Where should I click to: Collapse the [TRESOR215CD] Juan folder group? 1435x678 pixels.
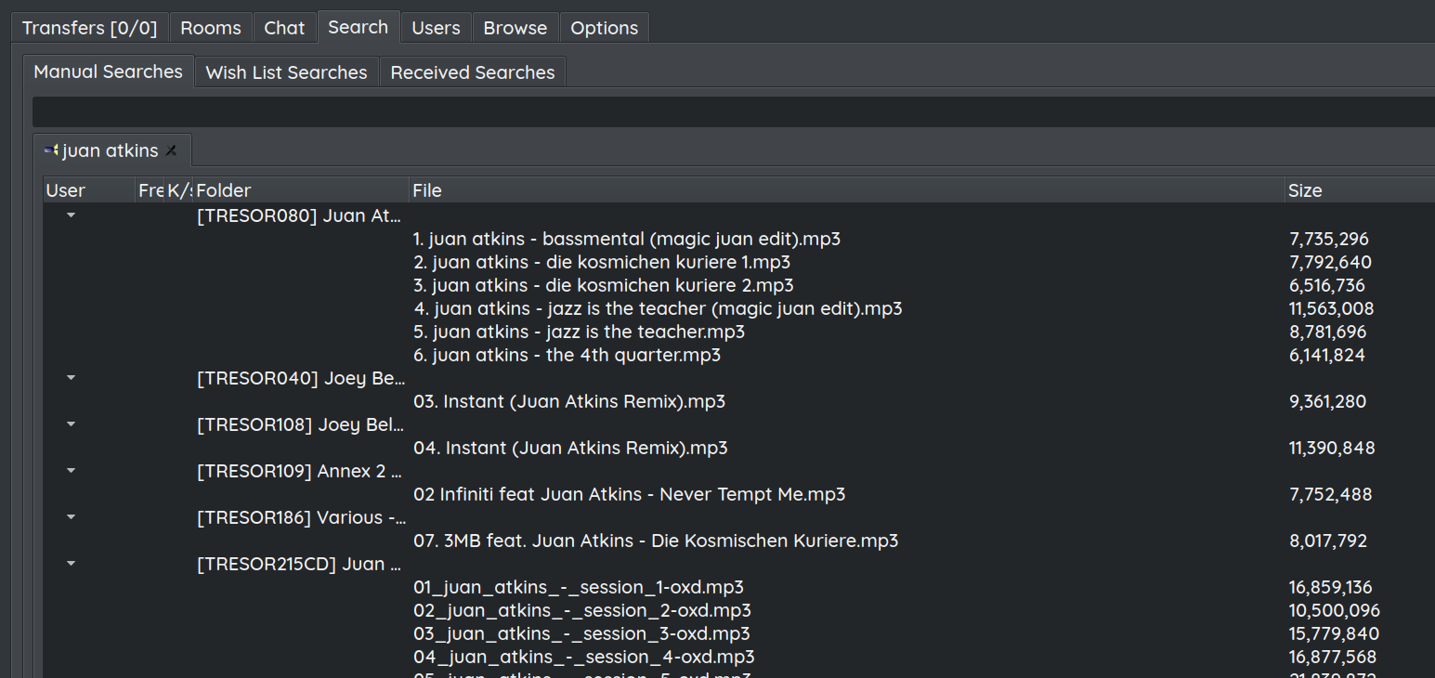[72, 563]
